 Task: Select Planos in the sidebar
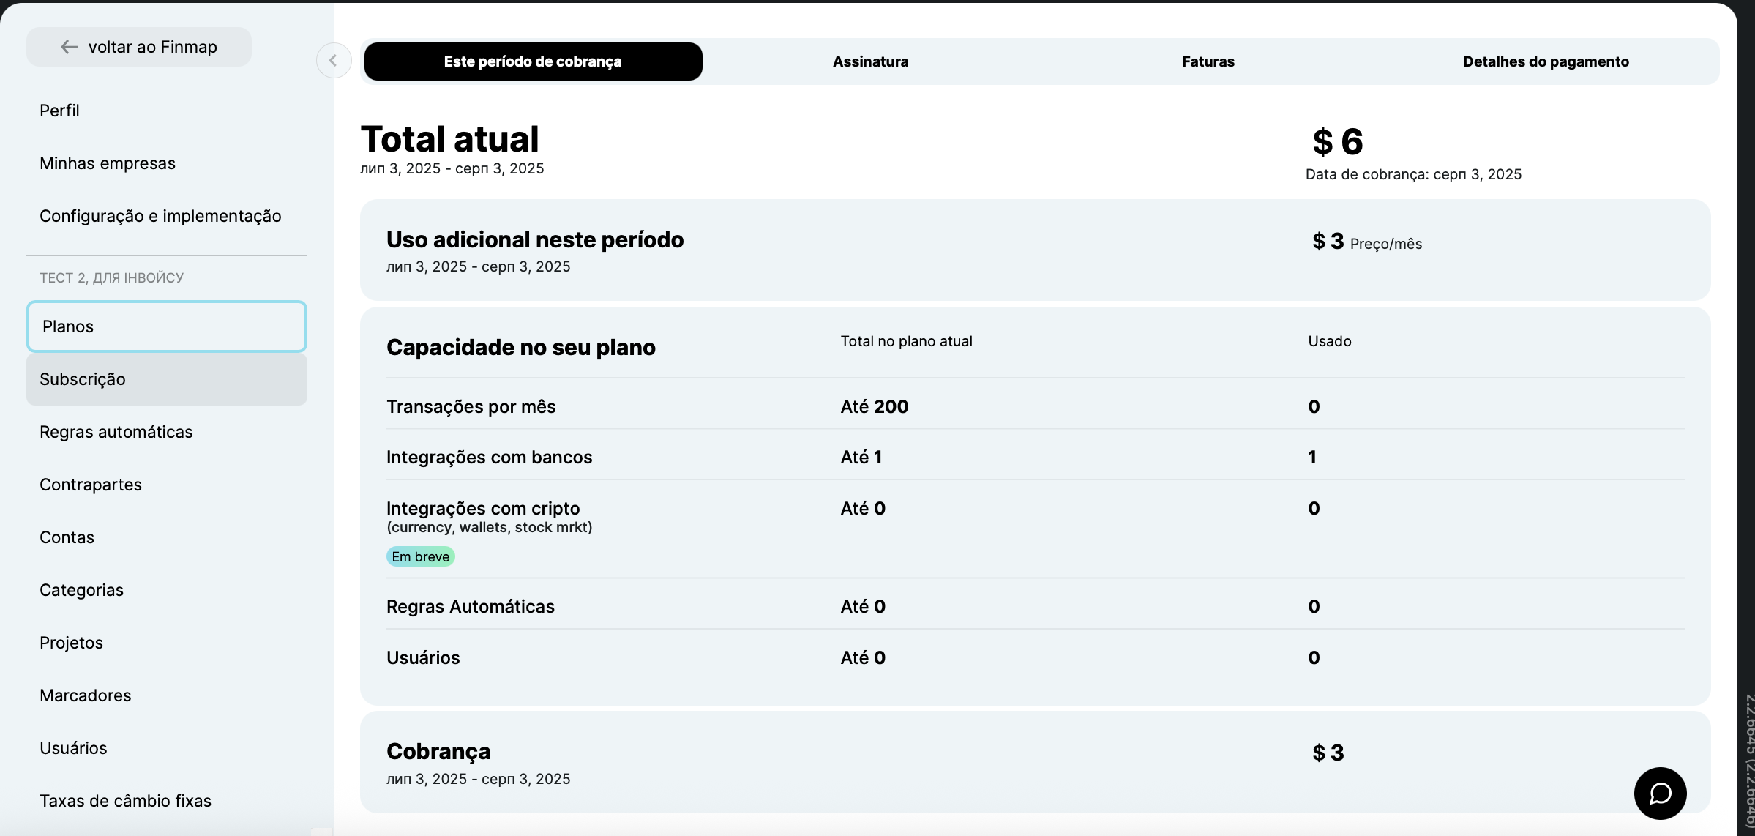(166, 326)
